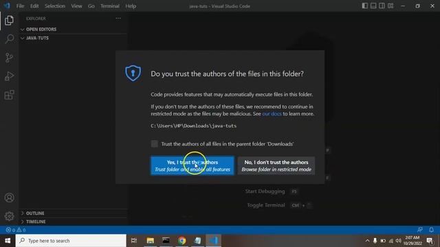
Task: Open the Explorer view in activity bar
Action: click(x=9, y=21)
